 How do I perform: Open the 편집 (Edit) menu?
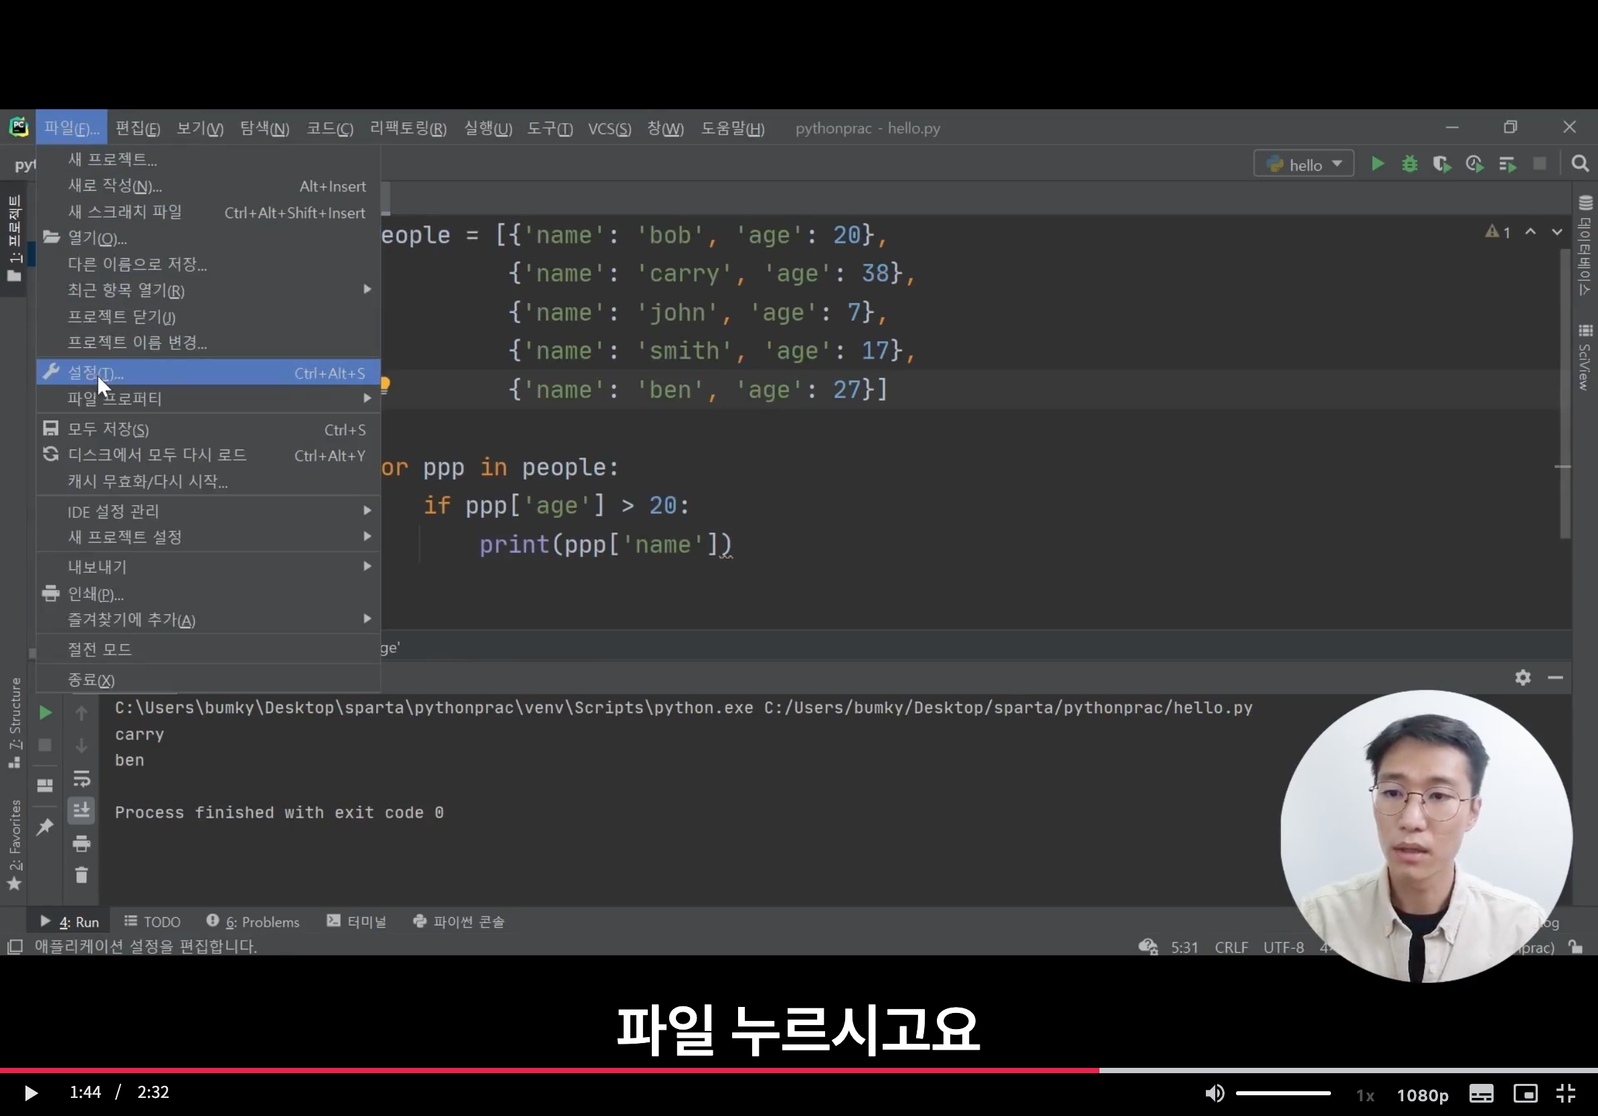[138, 128]
